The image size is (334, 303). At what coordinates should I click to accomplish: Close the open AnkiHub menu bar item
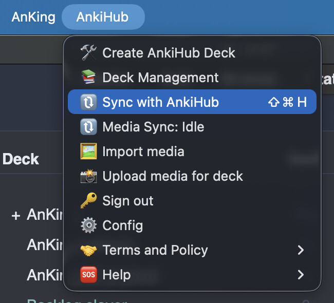(103, 17)
